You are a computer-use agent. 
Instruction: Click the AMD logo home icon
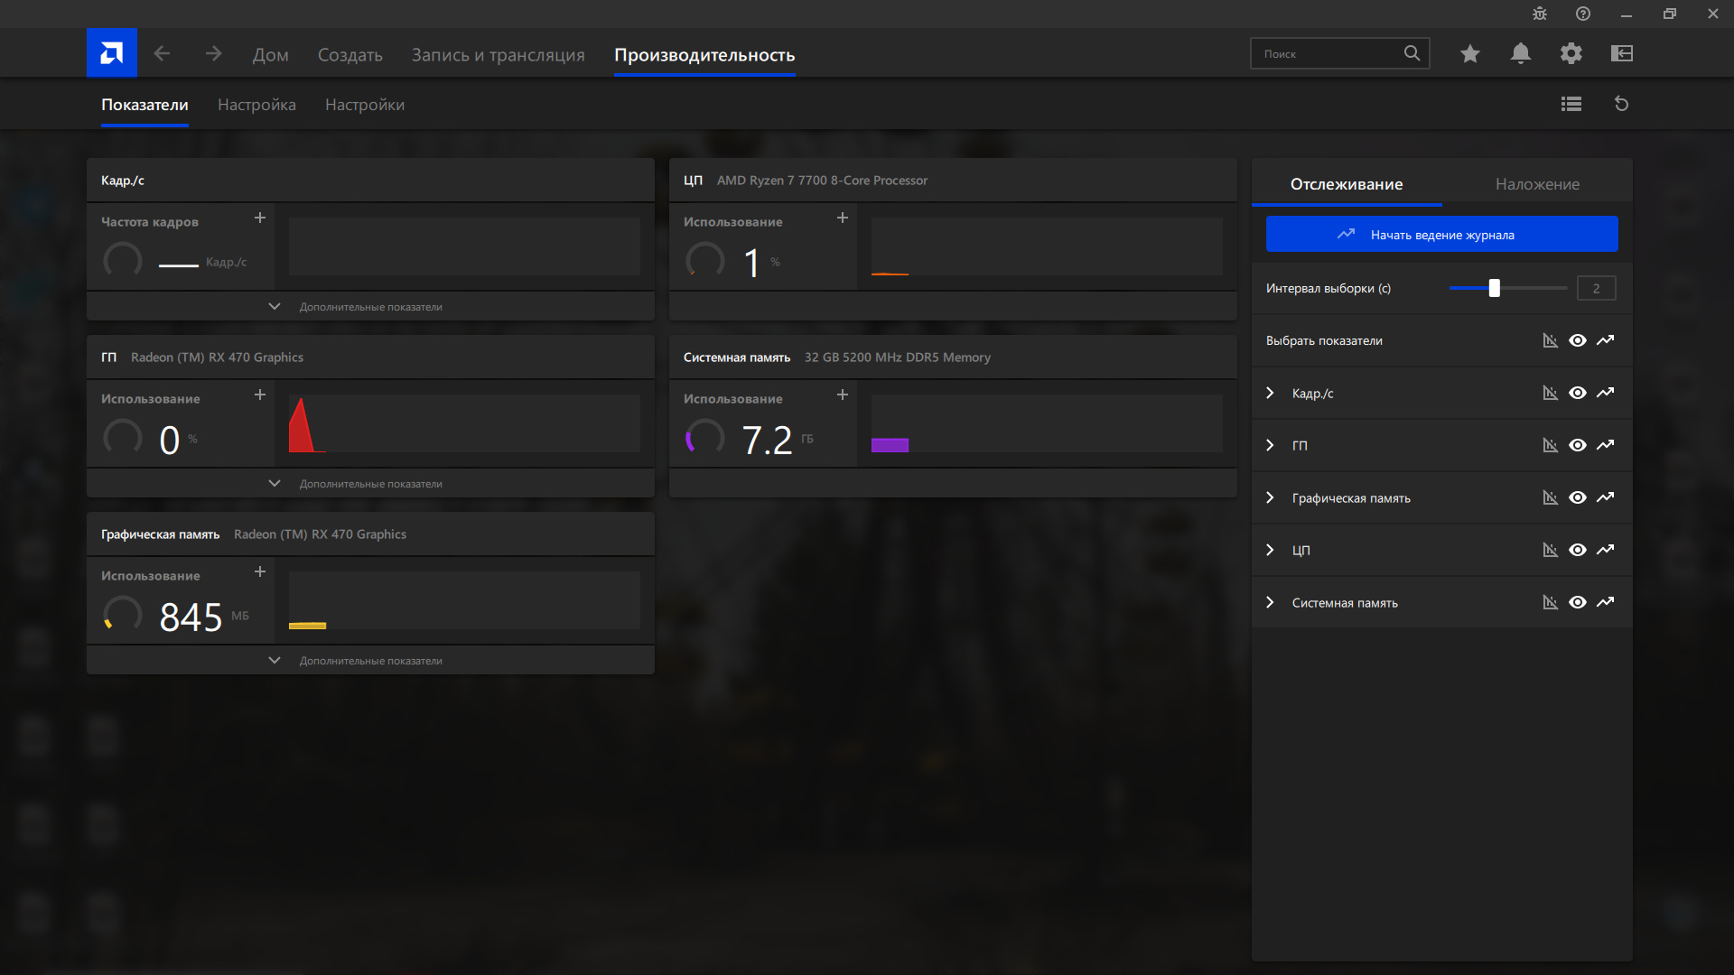[111, 53]
